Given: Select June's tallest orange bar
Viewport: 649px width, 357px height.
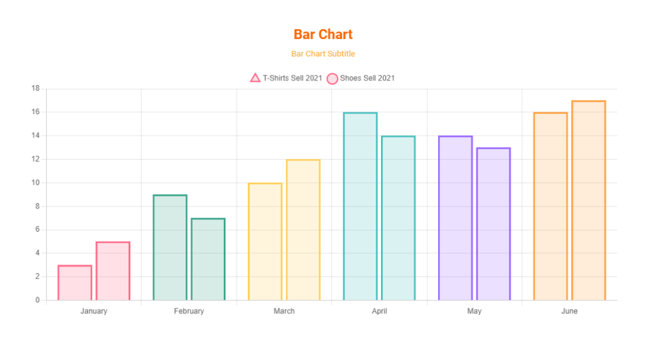Looking at the screenshot, I should (x=589, y=201).
